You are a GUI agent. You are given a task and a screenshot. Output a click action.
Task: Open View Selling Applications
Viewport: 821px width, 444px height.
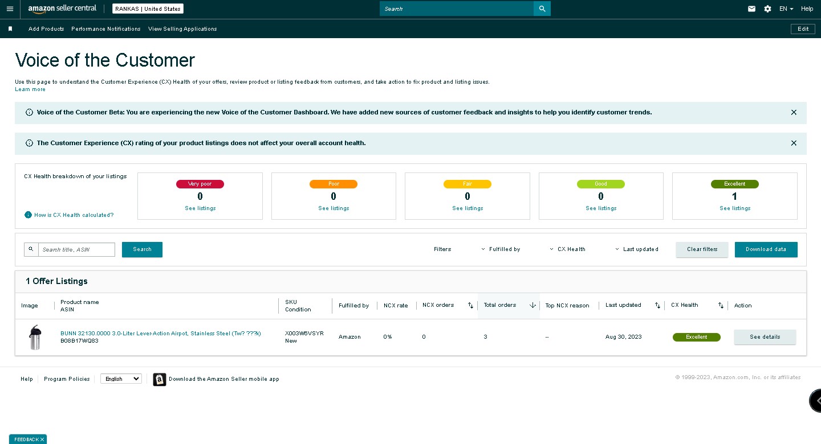coord(182,29)
